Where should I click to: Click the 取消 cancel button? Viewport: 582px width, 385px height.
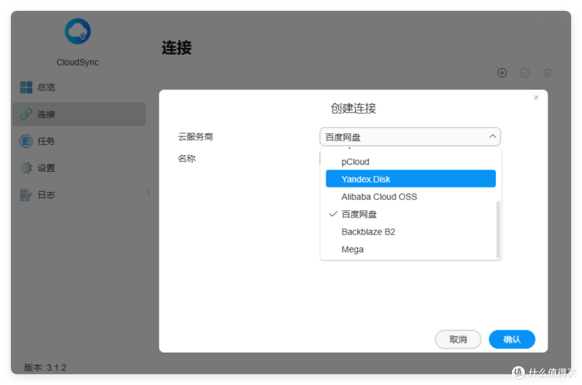click(x=458, y=339)
